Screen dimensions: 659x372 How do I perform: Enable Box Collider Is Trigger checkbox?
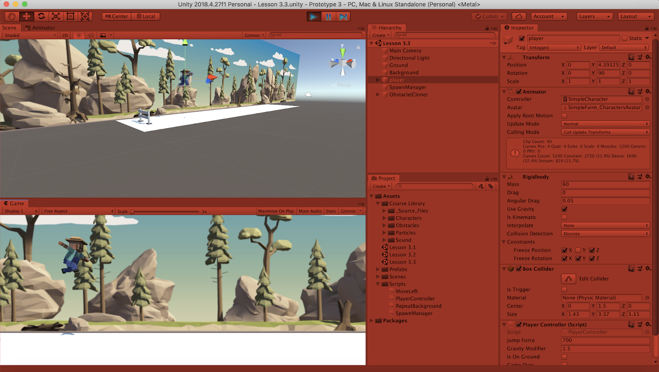tap(564, 290)
